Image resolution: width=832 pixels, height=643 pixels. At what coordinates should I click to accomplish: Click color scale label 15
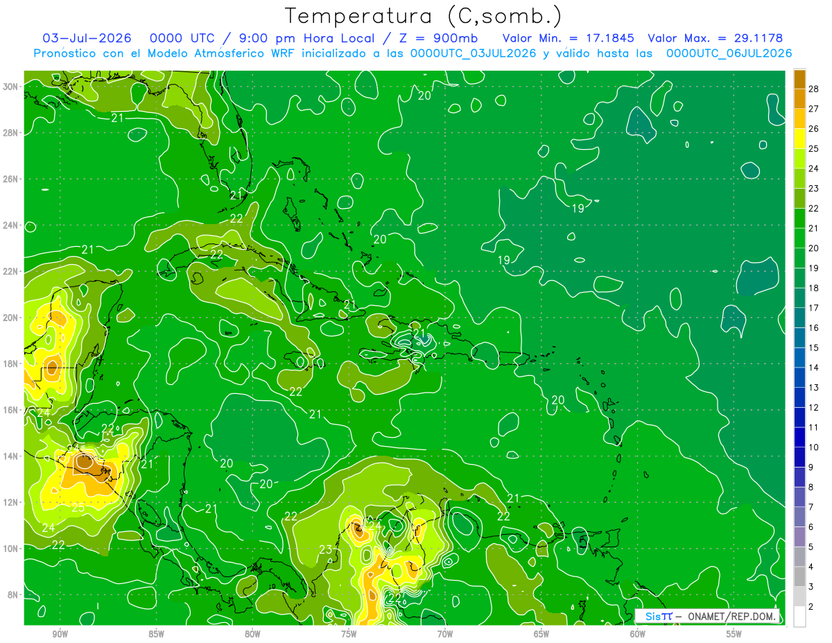tap(814, 348)
